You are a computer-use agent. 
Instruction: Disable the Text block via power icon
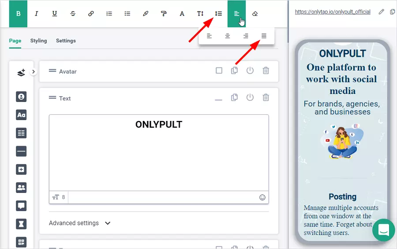point(250,98)
